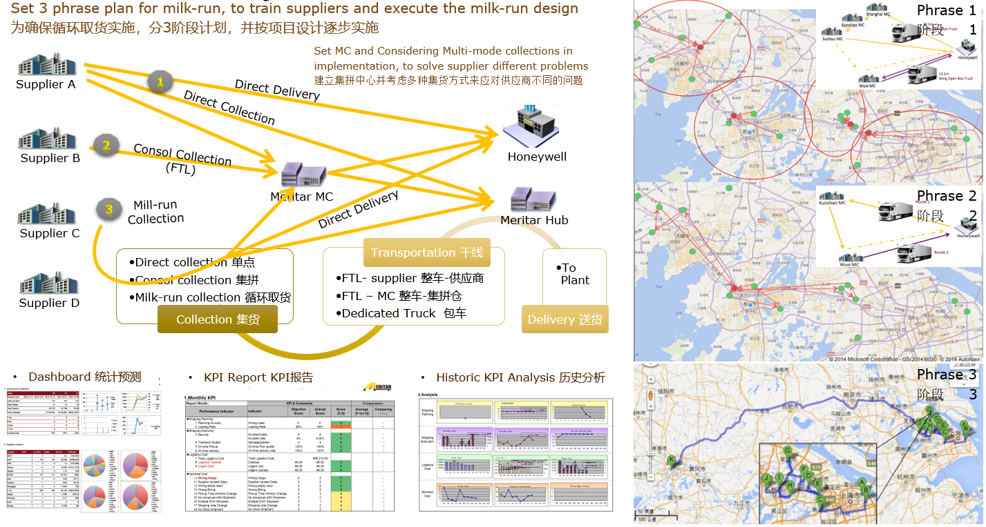
Task: Click the Phrase 3 map title
Action: [947, 384]
